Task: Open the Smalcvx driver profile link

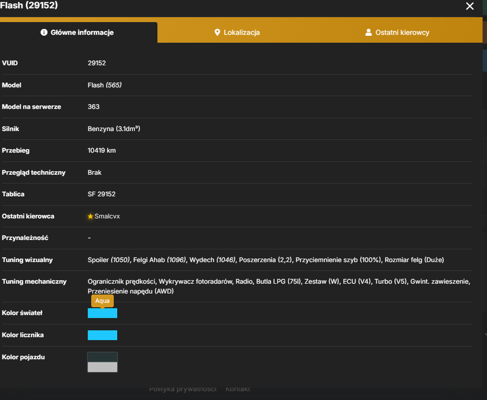Action: click(107, 216)
